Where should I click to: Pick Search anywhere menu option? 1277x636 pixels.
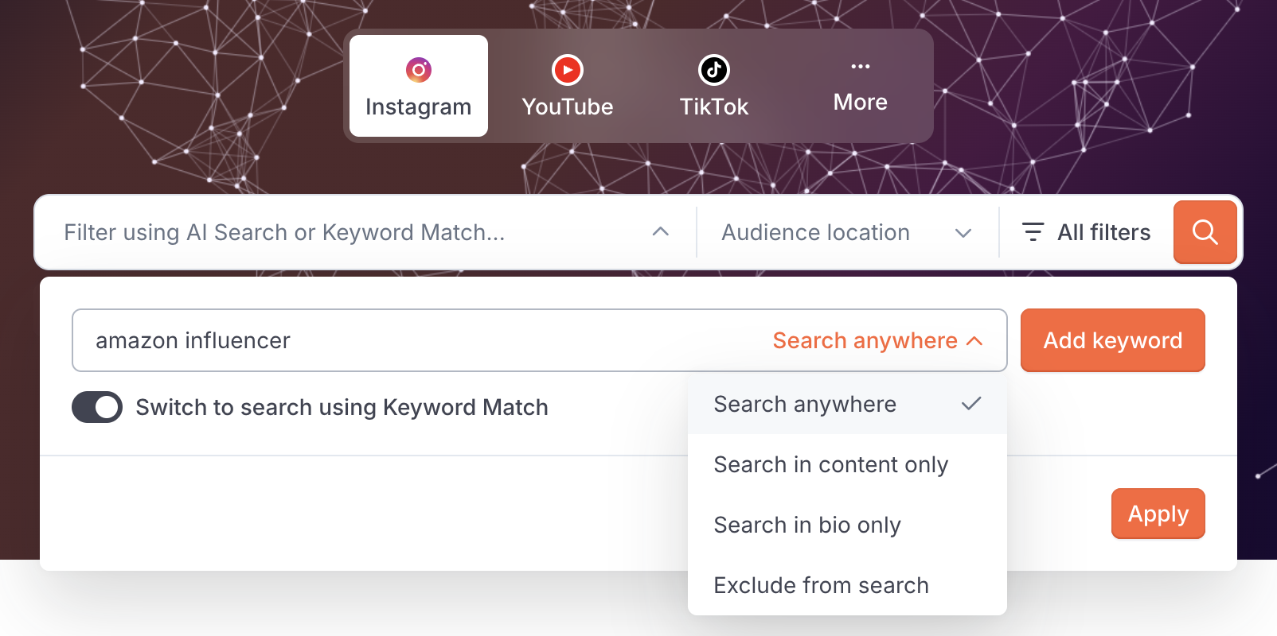click(x=847, y=404)
